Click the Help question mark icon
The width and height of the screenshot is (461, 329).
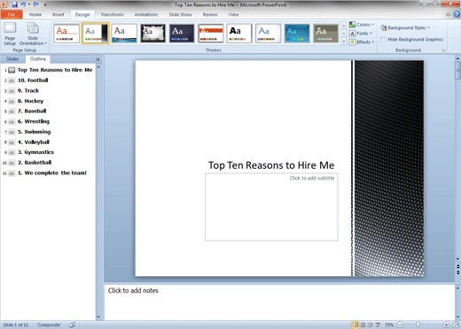(x=457, y=14)
